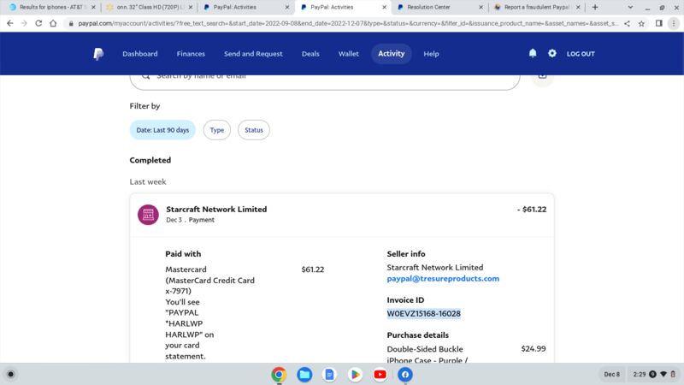Go to browser home page
This screenshot has width=684, height=385.
(x=53, y=24)
